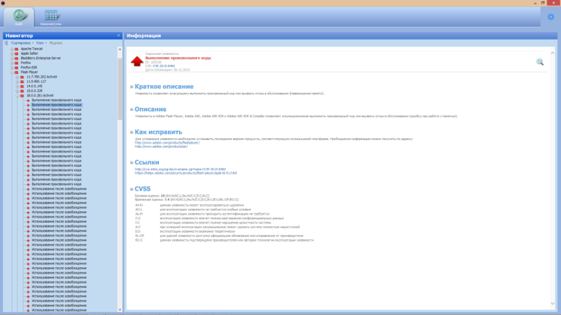Click the application logo in title bar
561x315 pixels.
pos(3,3)
